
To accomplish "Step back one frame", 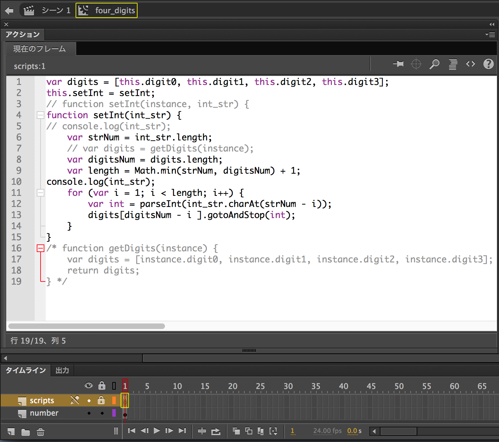I will pos(145,431).
